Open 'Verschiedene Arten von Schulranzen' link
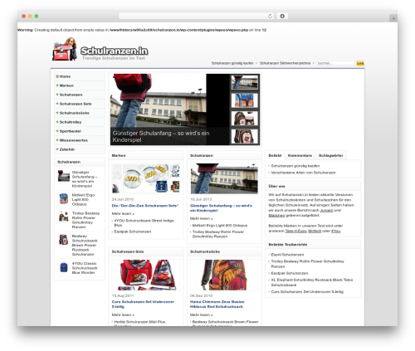This screenshot has height=351, width=415. coord(303,173)
